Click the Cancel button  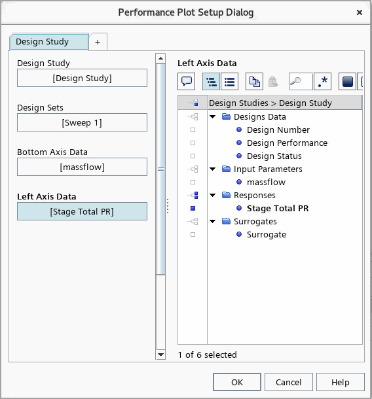(289, 382)
